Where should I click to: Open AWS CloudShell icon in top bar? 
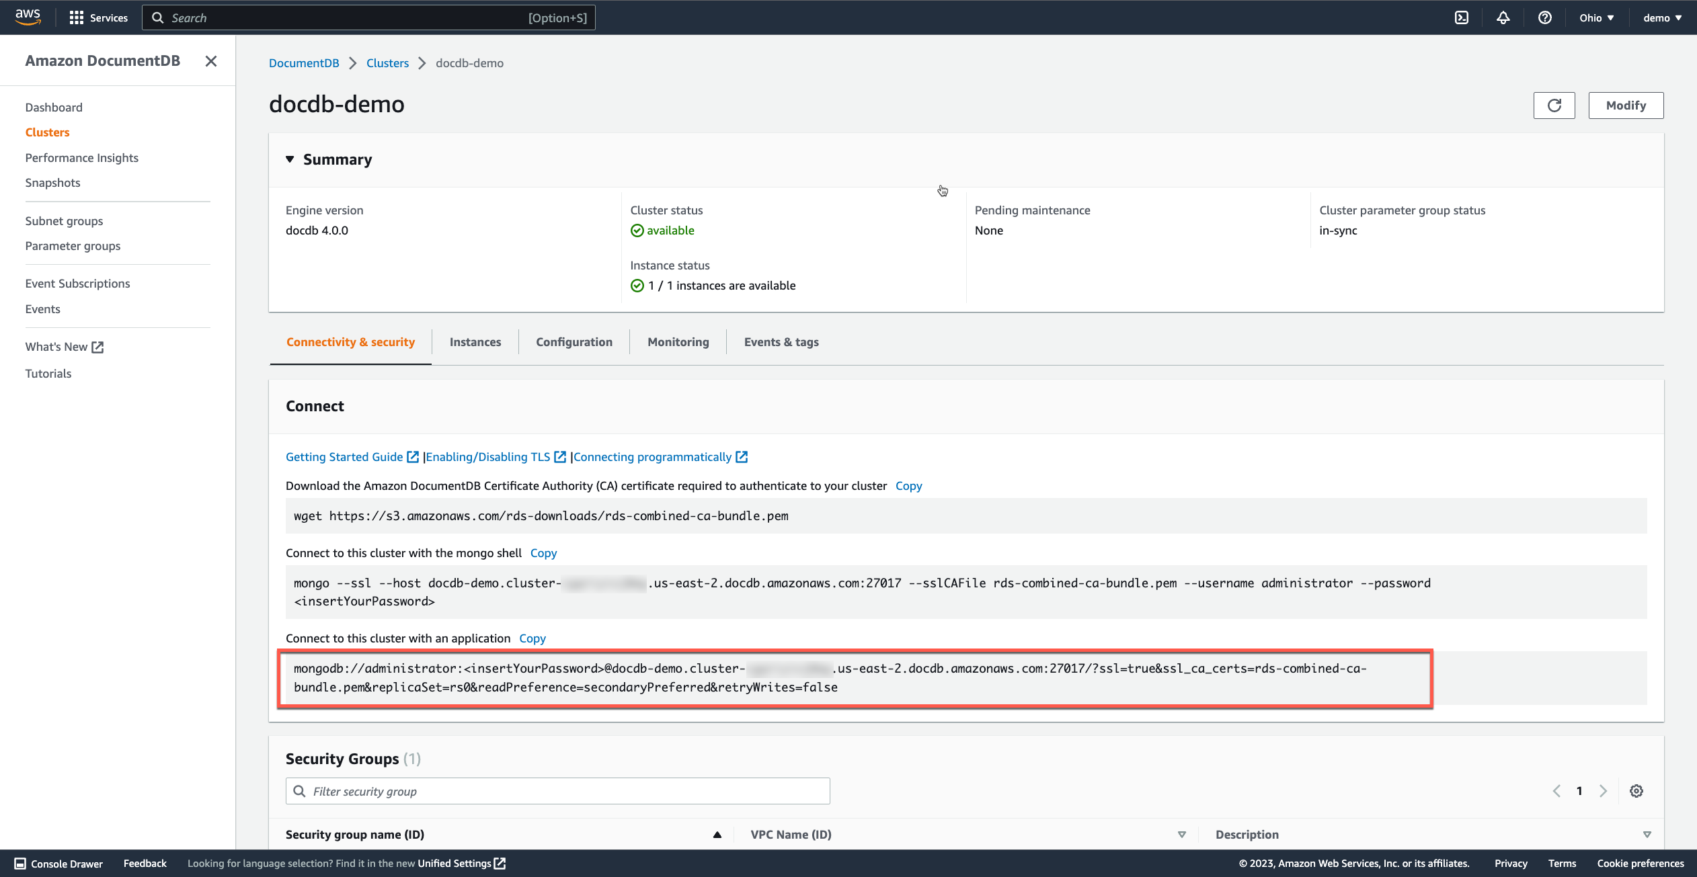click(1461, 17)
